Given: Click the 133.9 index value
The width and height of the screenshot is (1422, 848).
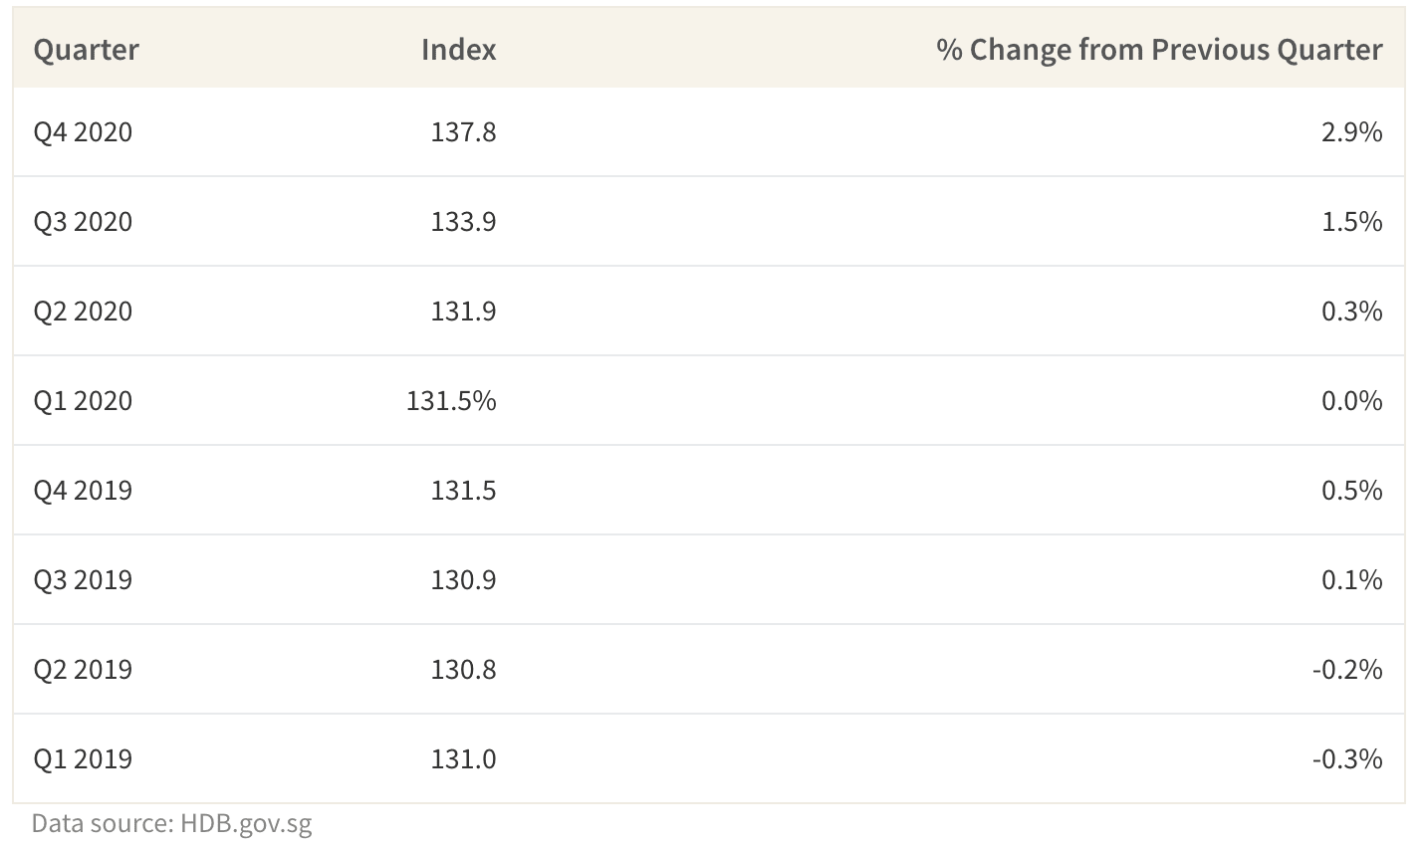Looking at the screenshot, I should 463,222.
